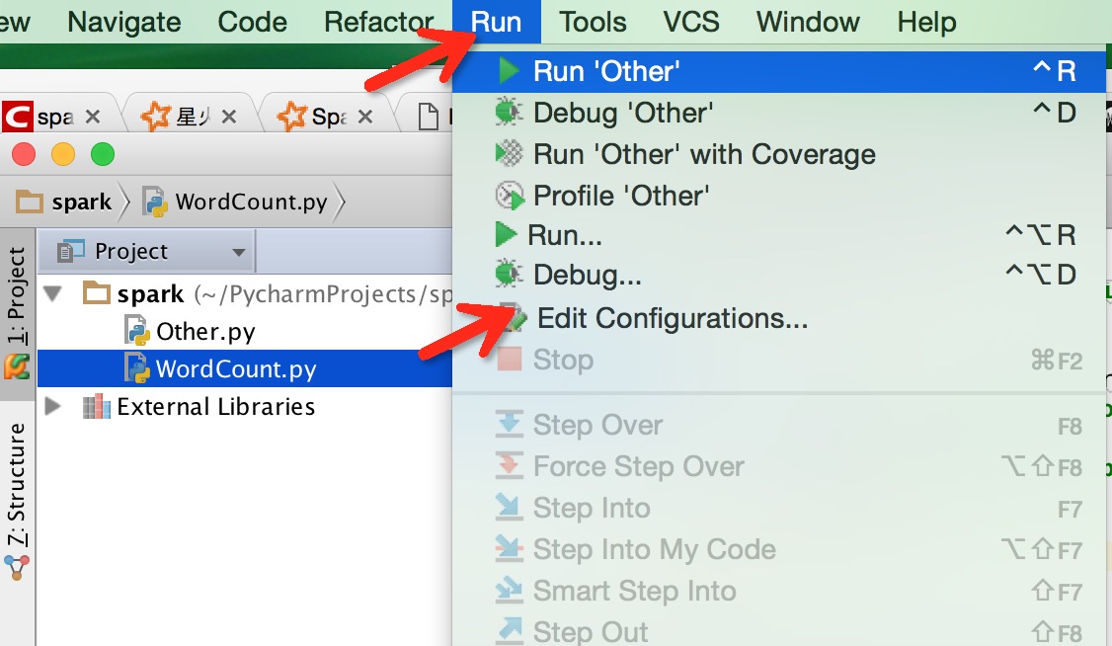Screen dimensions: 1112x646
Task: Open the Navigate menu
Action: 124,22
